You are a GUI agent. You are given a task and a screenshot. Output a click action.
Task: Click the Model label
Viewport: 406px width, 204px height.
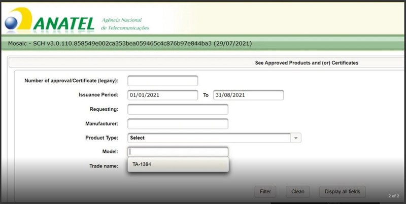(110, 152)
